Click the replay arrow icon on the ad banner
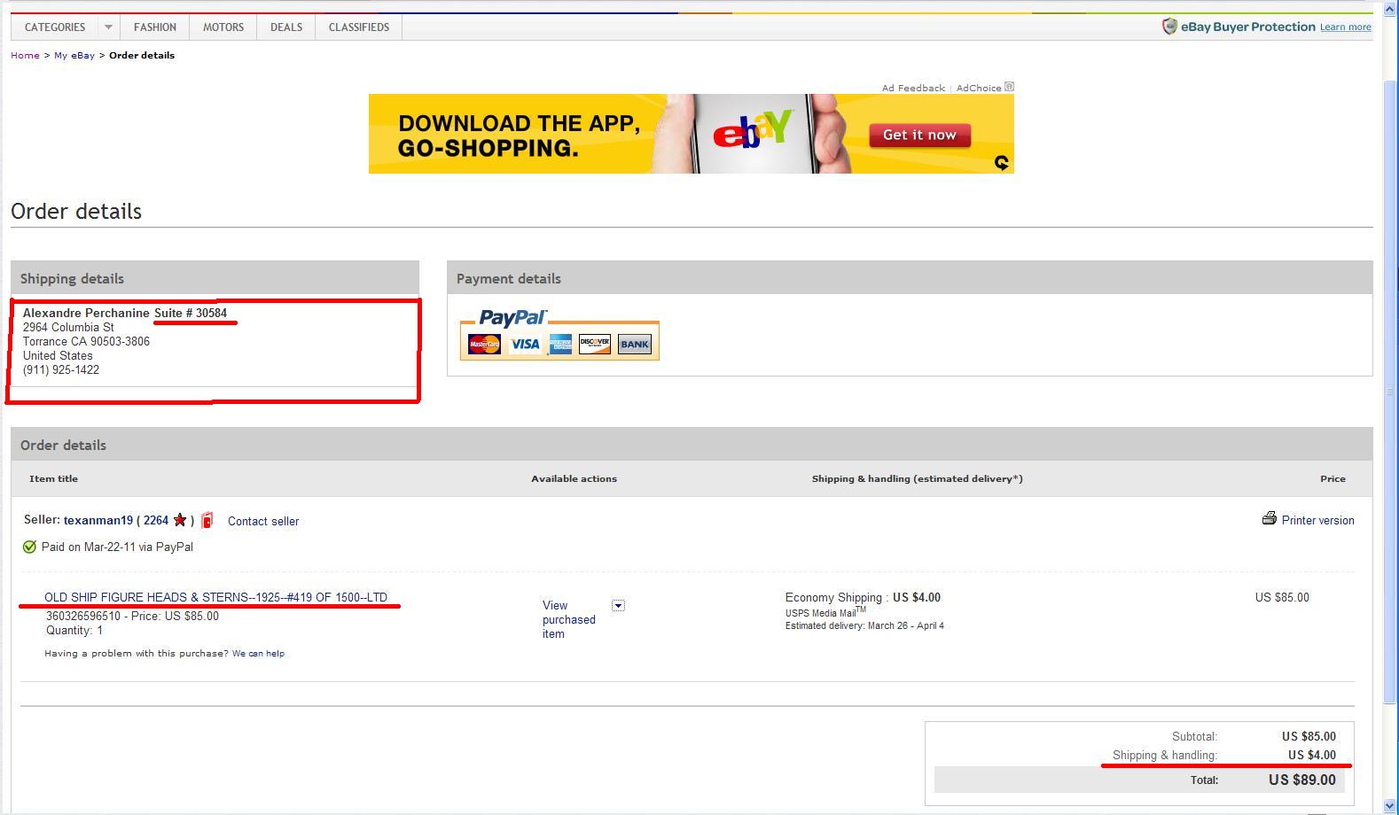The height and width of the screenshot is (815, 1399). click(1002, 162)
